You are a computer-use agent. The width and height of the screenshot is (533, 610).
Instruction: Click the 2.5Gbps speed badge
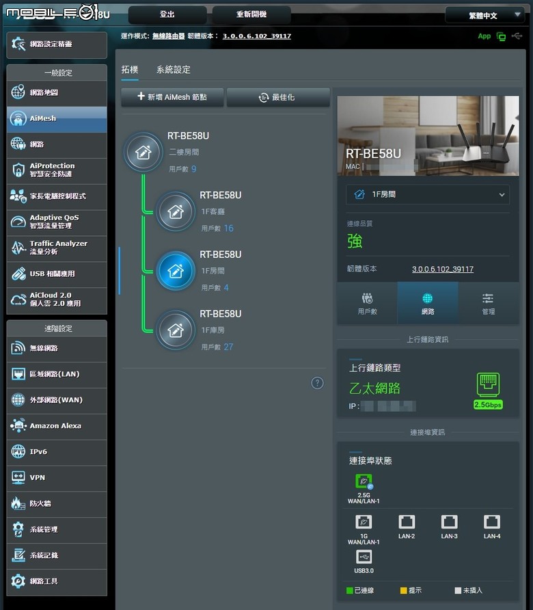488,405
